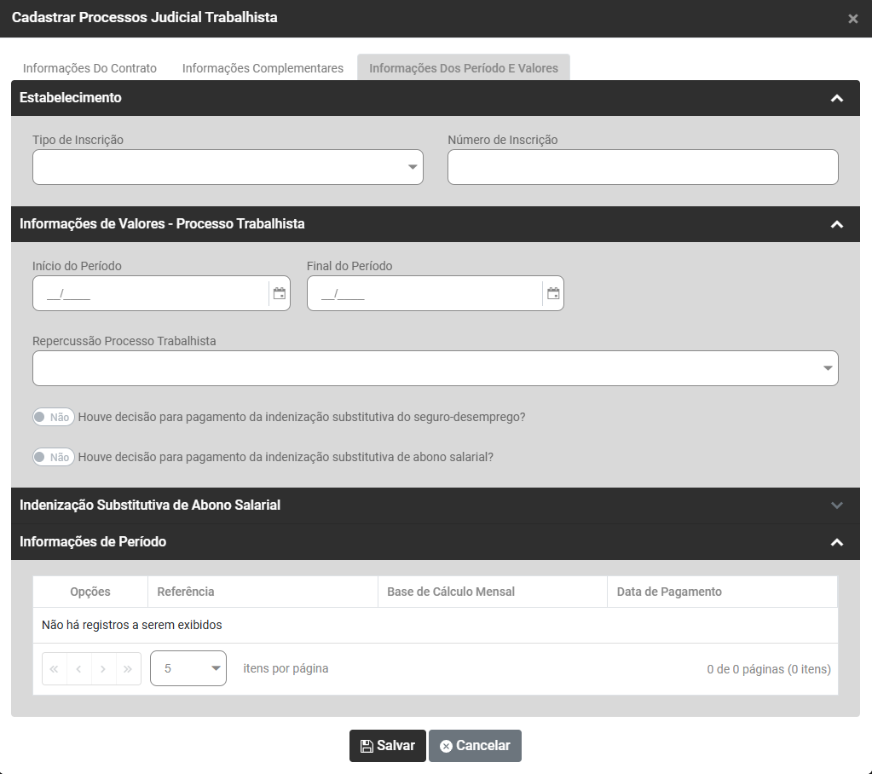This screenshot has width=872, height=774.
Task: Go to first page of table
Action: point(55,669)
